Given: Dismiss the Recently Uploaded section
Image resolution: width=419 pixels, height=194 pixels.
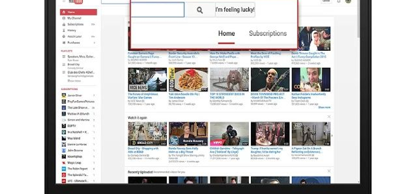Looking at the screenshot, I should 329,171.
